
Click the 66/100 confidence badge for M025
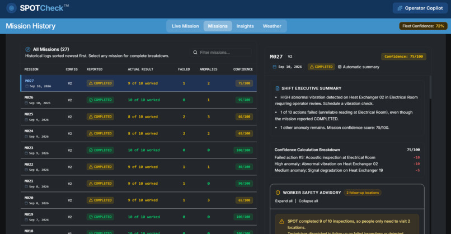click(244, 116)
